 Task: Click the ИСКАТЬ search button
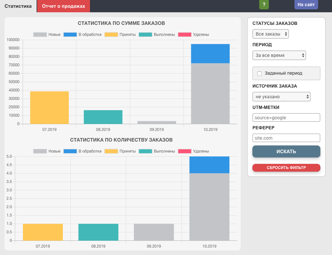[286, 151]
